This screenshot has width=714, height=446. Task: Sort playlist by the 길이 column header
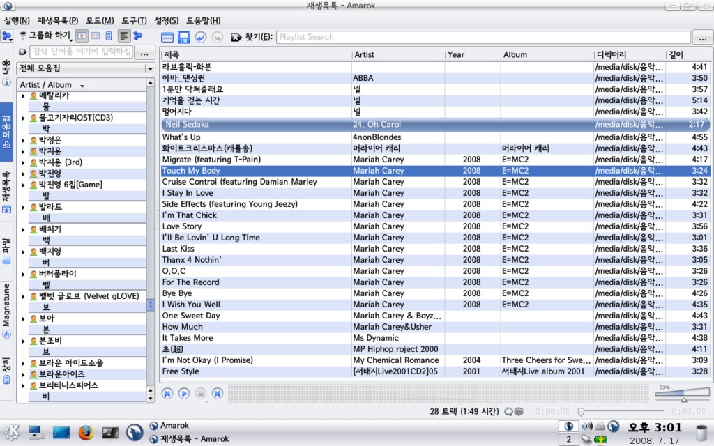(688, 54)
